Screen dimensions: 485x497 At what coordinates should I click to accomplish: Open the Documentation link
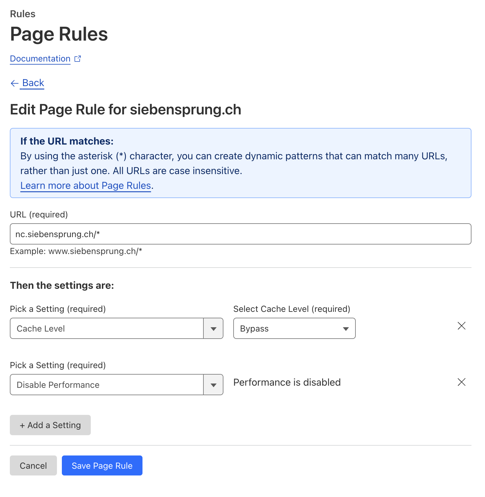[40, 58]
